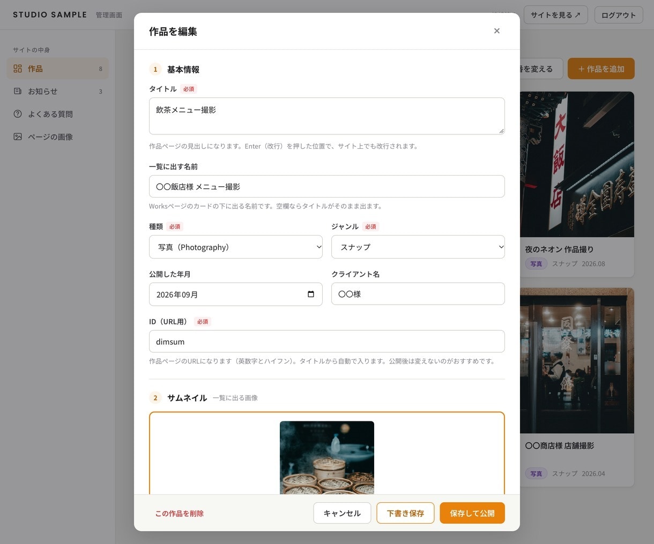Click the dim sum thumbnail image
This screenshot has width=654, height=544.
click(x=327, y=457)
